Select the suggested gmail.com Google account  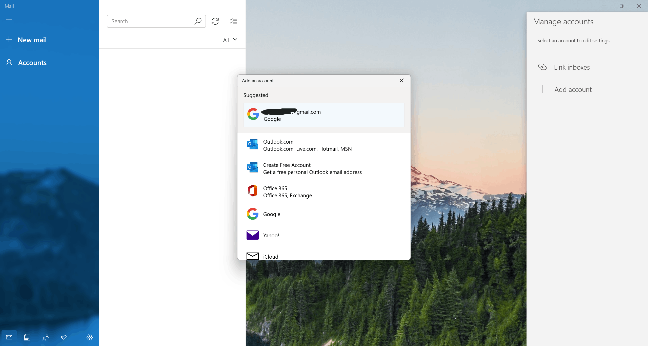tap(324, 115)
